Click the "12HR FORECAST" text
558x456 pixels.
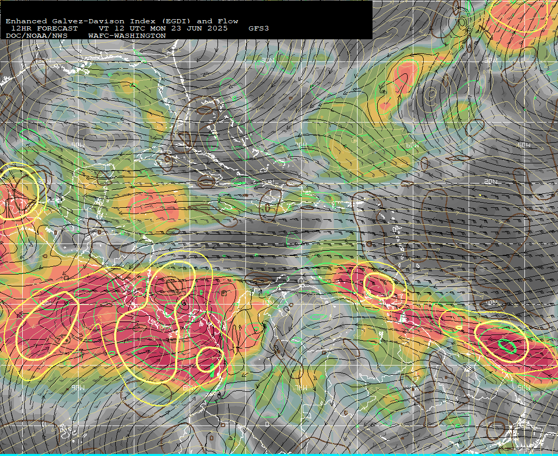click(x=44, y=28)
